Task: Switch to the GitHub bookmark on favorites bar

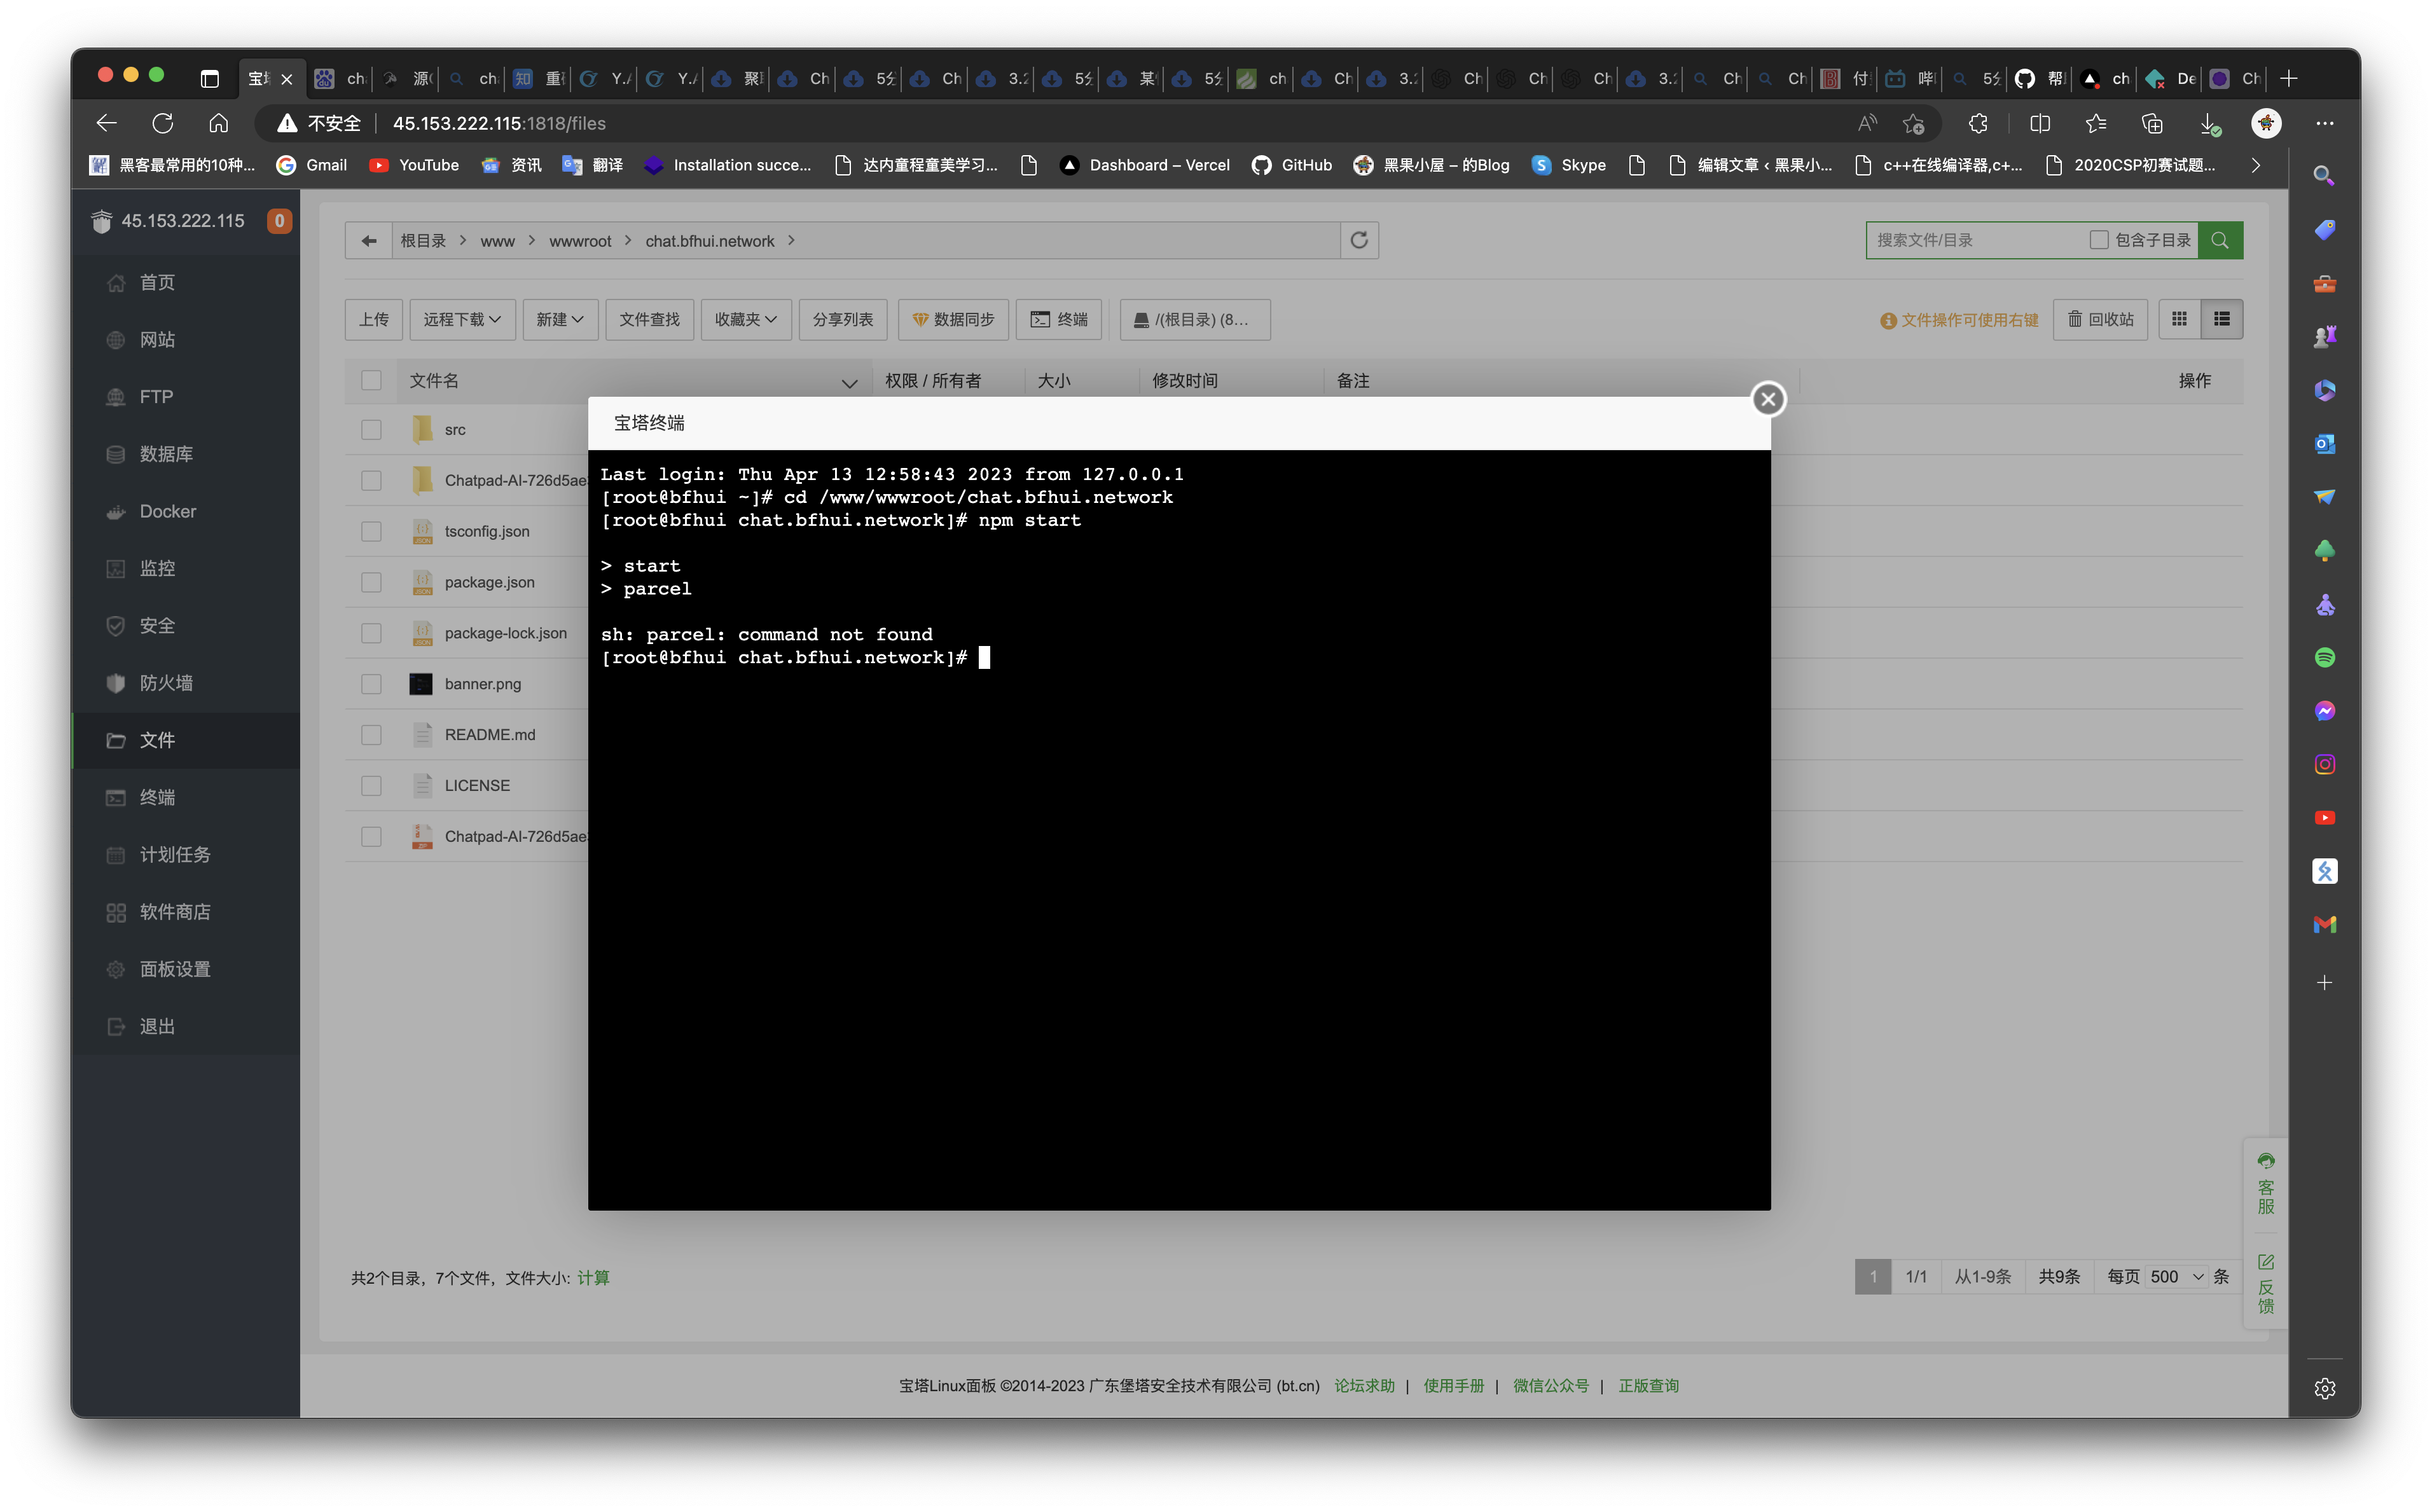Action: (1292, 165)
